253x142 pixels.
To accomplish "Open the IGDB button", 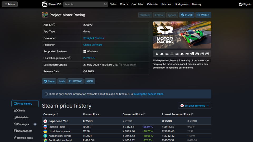I will point(90,81).
